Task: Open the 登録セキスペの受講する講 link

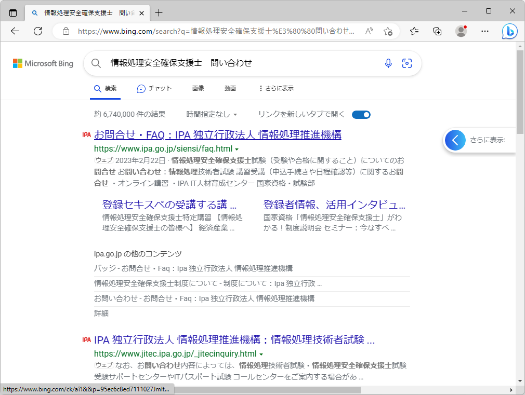Action: (x=169, y=205)
